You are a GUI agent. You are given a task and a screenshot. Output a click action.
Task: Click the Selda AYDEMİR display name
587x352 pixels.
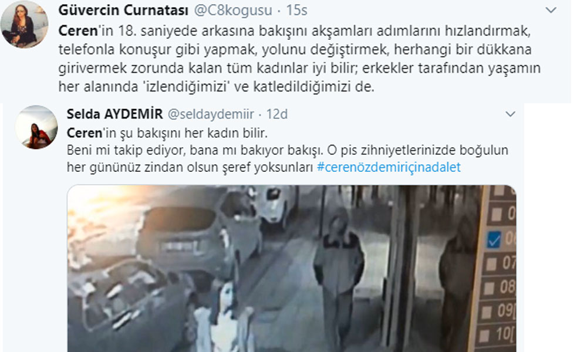[x=114, y=114]
